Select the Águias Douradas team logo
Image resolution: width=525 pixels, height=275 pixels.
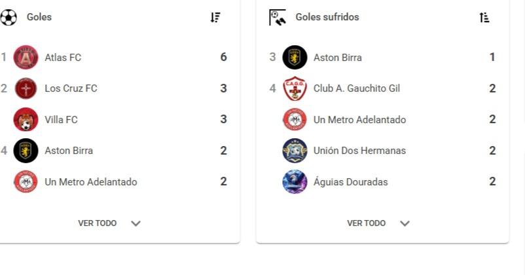coord(295,182)
